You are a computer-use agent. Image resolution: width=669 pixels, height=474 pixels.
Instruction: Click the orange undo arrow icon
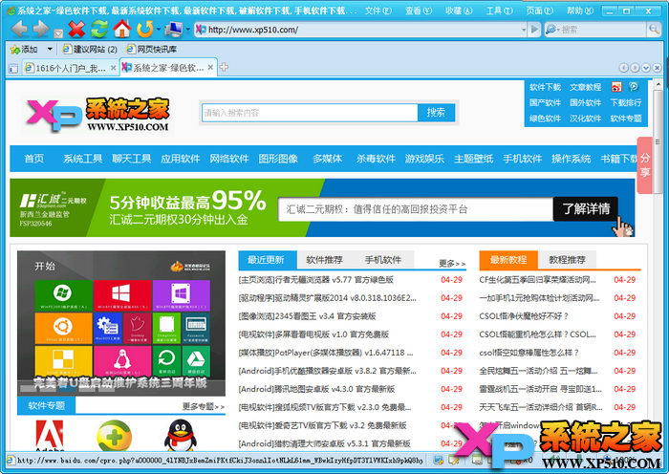click(x=145, y=29)
